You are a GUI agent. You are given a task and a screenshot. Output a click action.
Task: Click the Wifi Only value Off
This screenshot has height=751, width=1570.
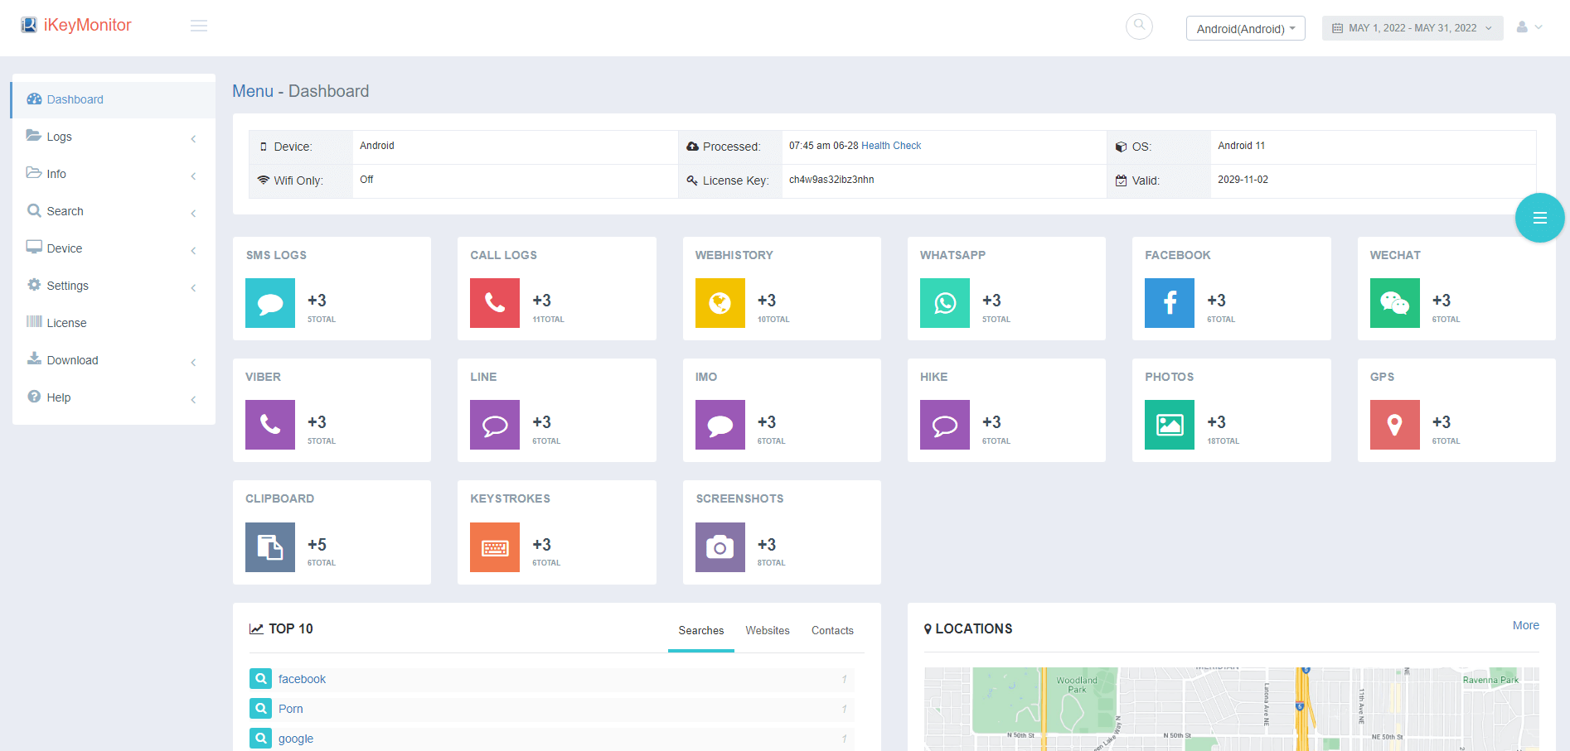(x=366, y=180)
